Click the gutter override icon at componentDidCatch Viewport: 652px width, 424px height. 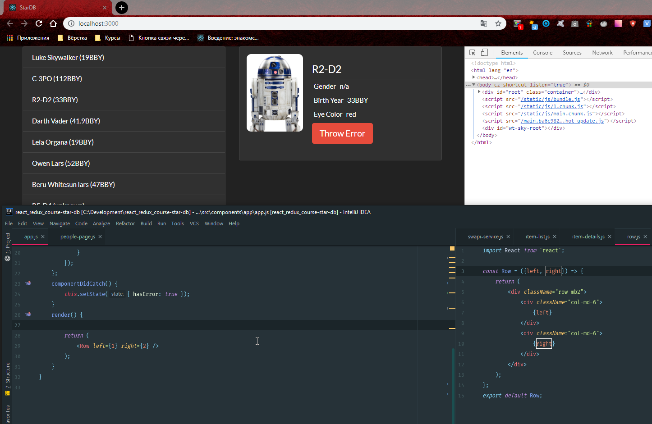click(28, 283)
